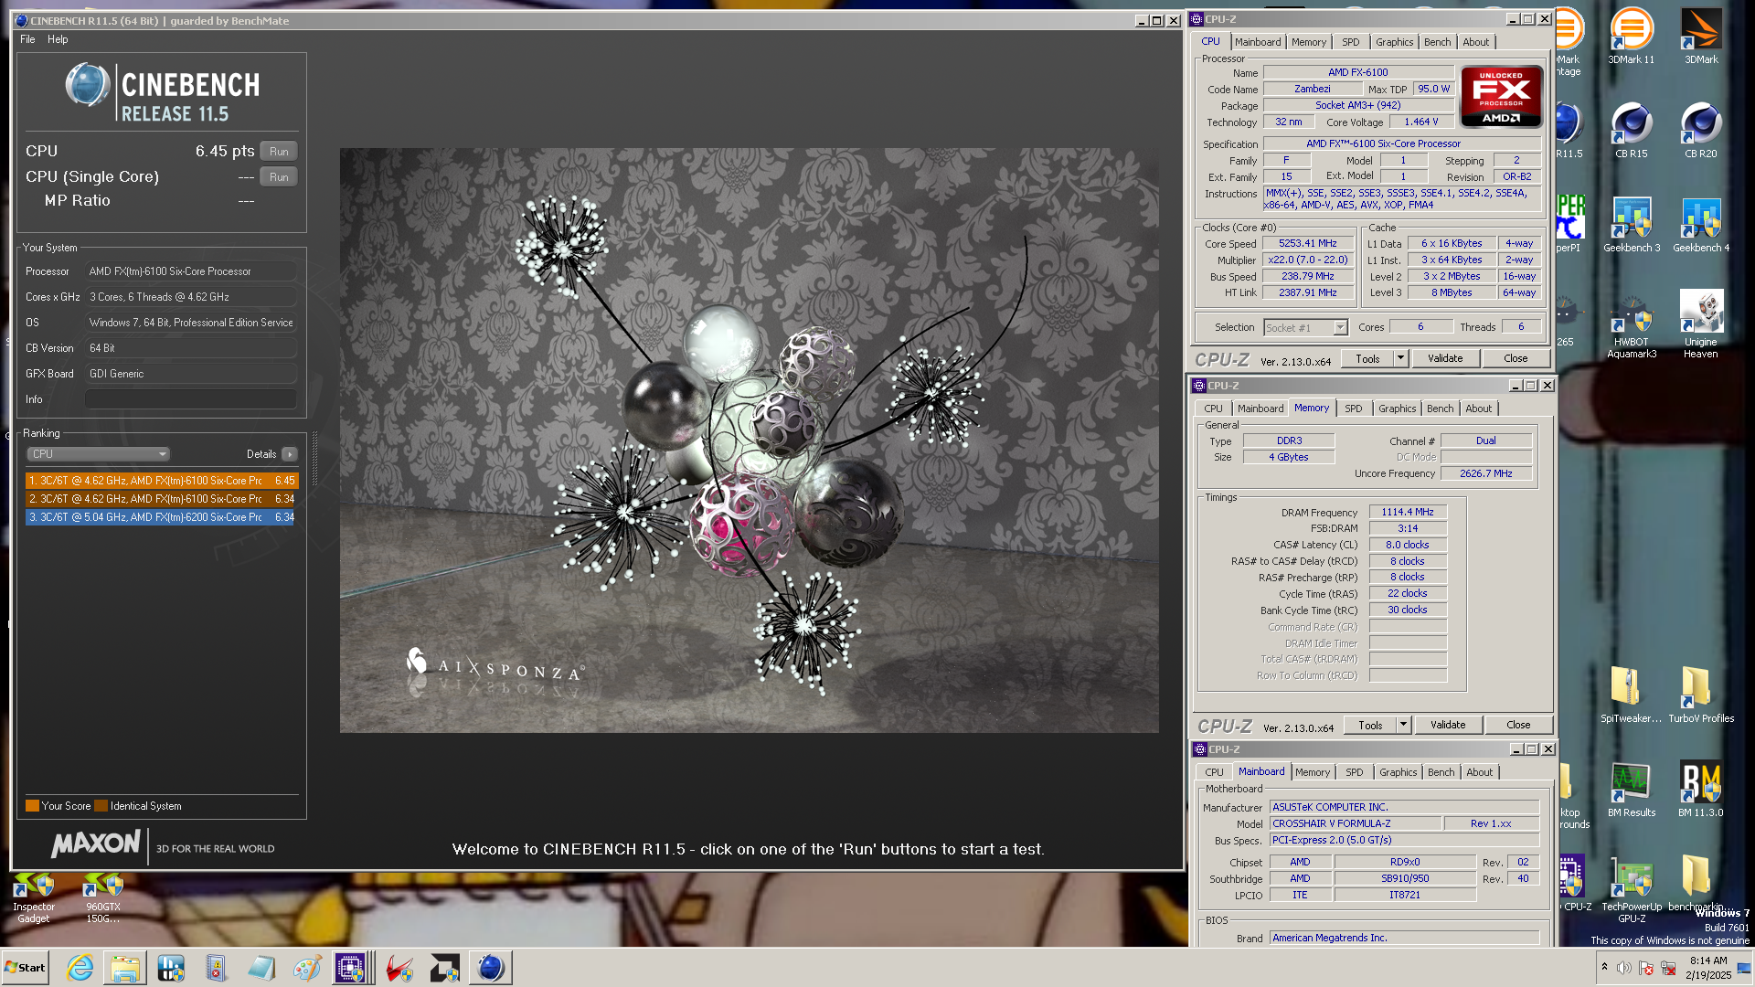
Task: Launch TechPowerUp GPU-Z shortcut
Action: tap(1631, 888)
